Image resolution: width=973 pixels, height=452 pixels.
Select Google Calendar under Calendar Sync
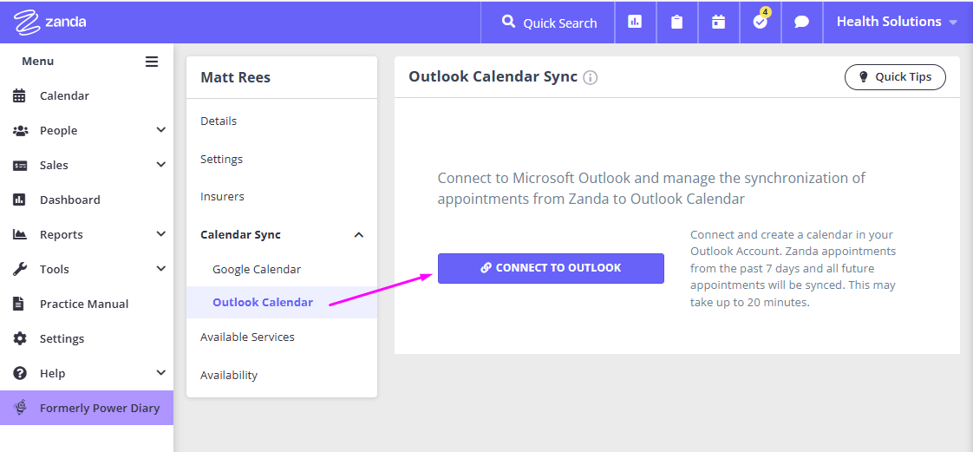pos(257,270)
